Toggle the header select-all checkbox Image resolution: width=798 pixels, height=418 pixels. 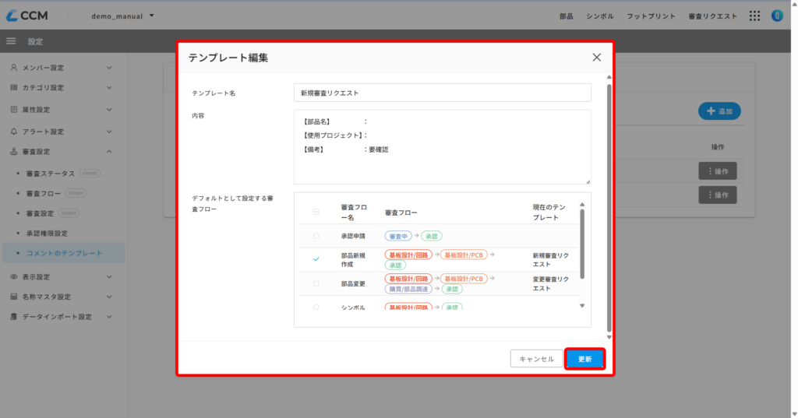316,212
